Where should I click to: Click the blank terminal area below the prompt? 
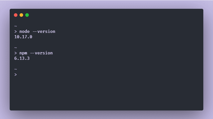click(x=106, y=93)
